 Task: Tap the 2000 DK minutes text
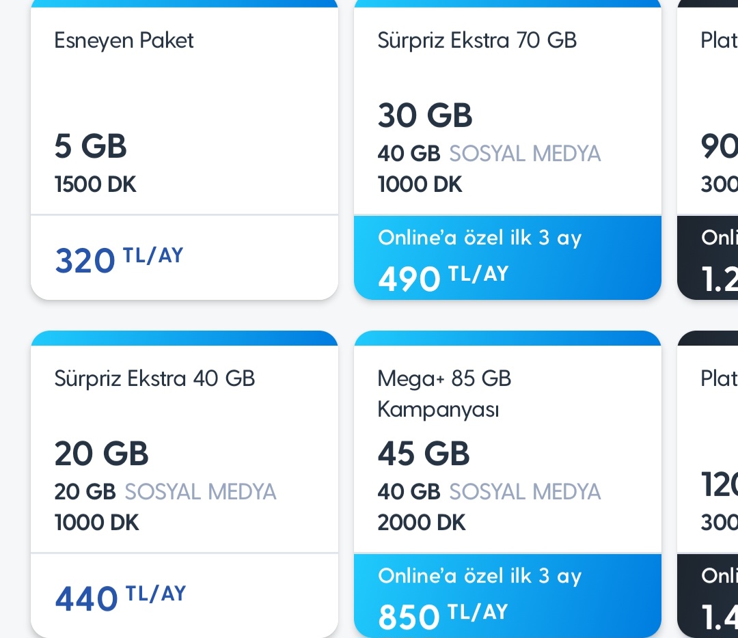(x=421, y=523)
